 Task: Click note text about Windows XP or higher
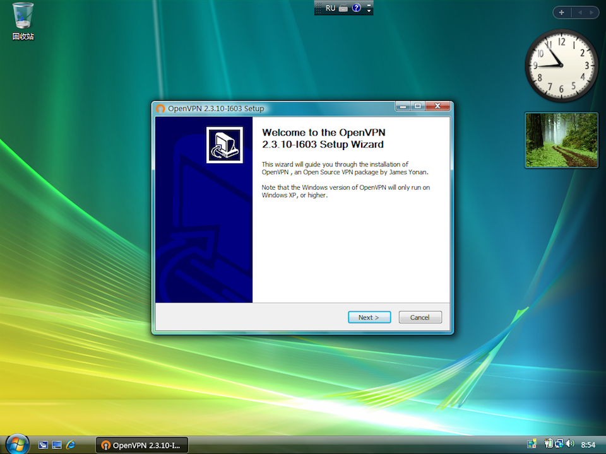345,191
